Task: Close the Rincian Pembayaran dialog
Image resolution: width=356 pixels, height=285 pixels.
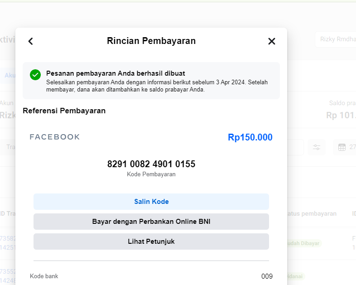Action: [272, 41]
